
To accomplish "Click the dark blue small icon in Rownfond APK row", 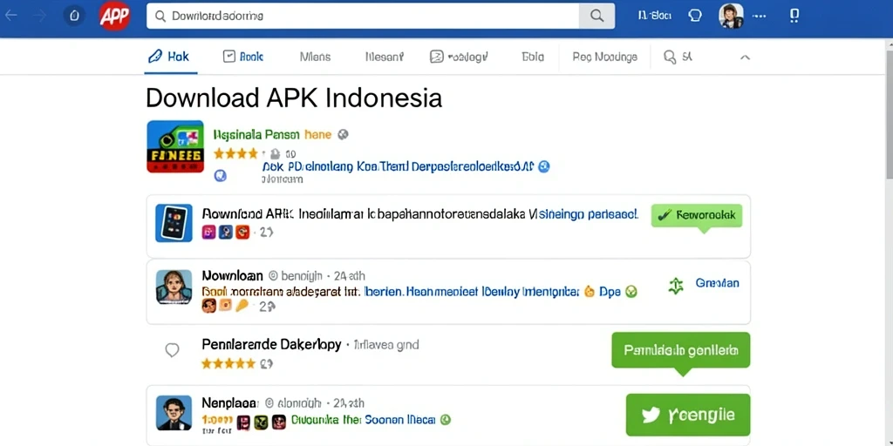I will (226, 232).
